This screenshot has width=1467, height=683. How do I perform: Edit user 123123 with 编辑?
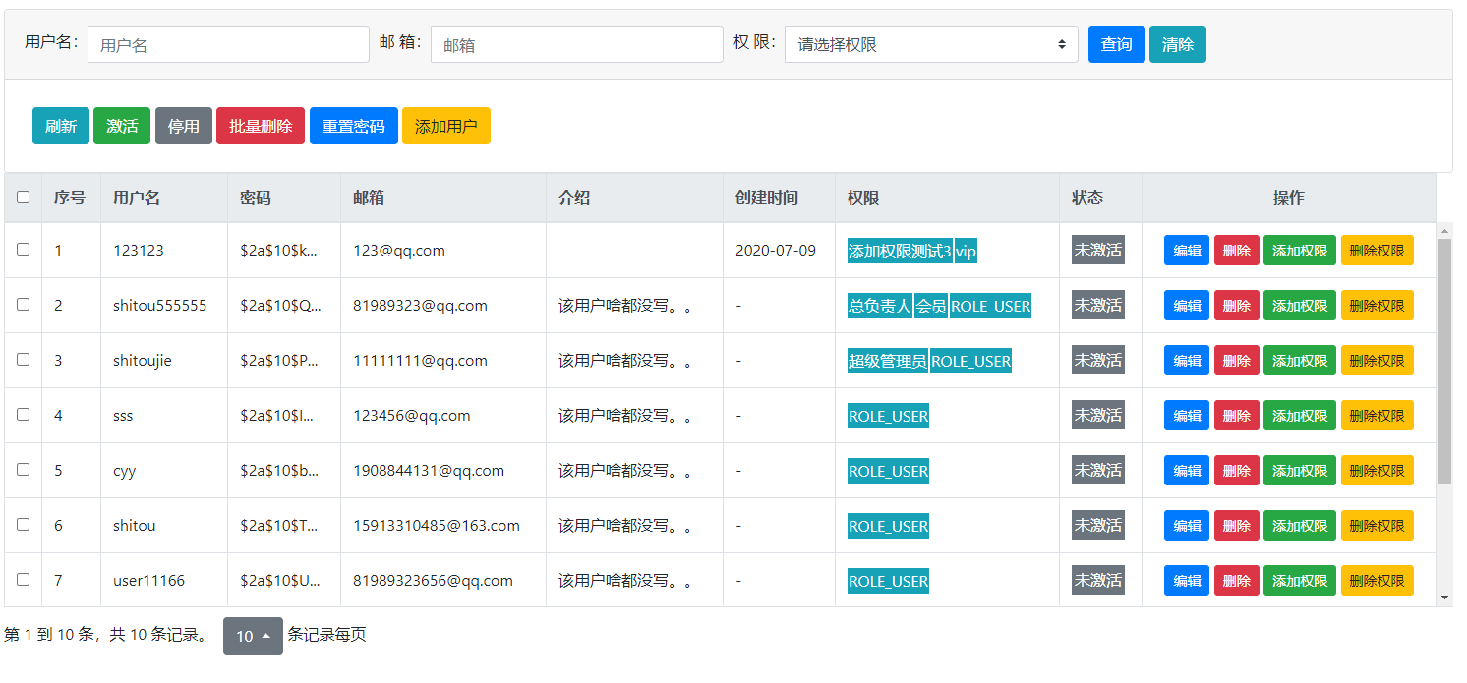(x=1187, y=251)
